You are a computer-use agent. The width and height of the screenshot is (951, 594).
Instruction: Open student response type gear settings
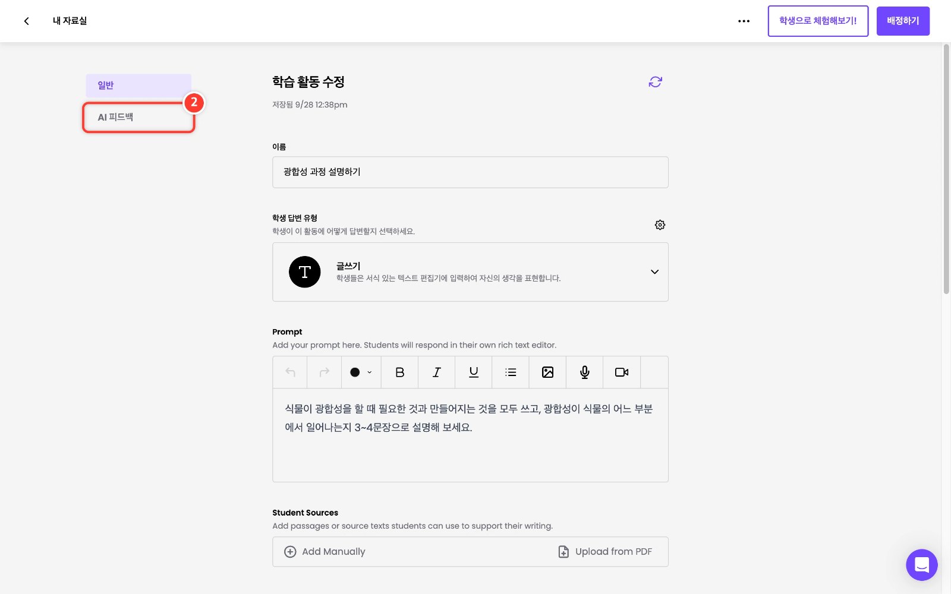[x=660, y=225]
